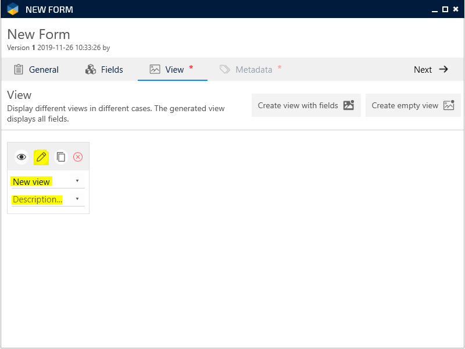Click the cubes icon on the Fields tab
This screenshot has height=349, width=465.
(91, 69)
